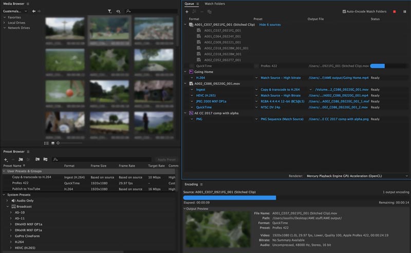Screen dimensions: 411x253
Task: Open the preset settings icon in Preset Browser
Action: pyautogui.click(x=28, y=159)
